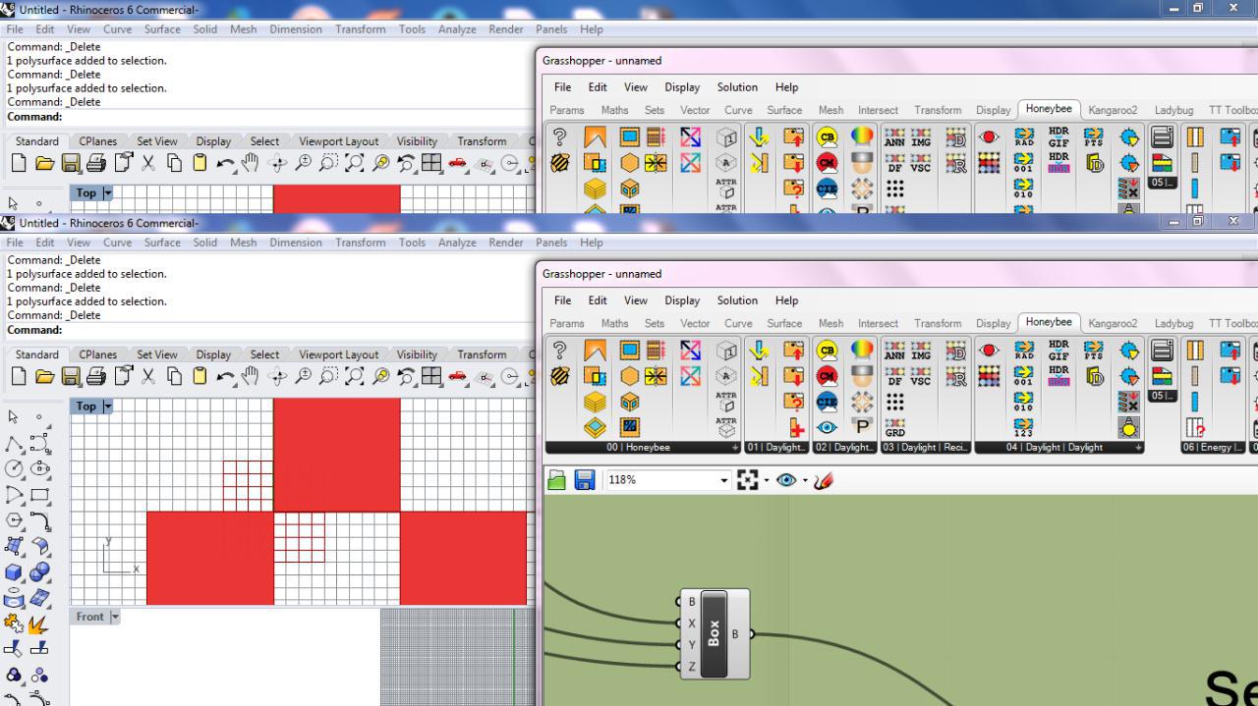The height and width of the screenshot is (706, 1258).
Task: Click the Paste clipboard icon in the lower Rhino toolbar
Action: click(x=200, y=376)
